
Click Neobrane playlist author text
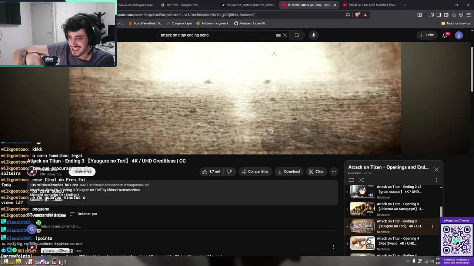click(x=354, y=173)
